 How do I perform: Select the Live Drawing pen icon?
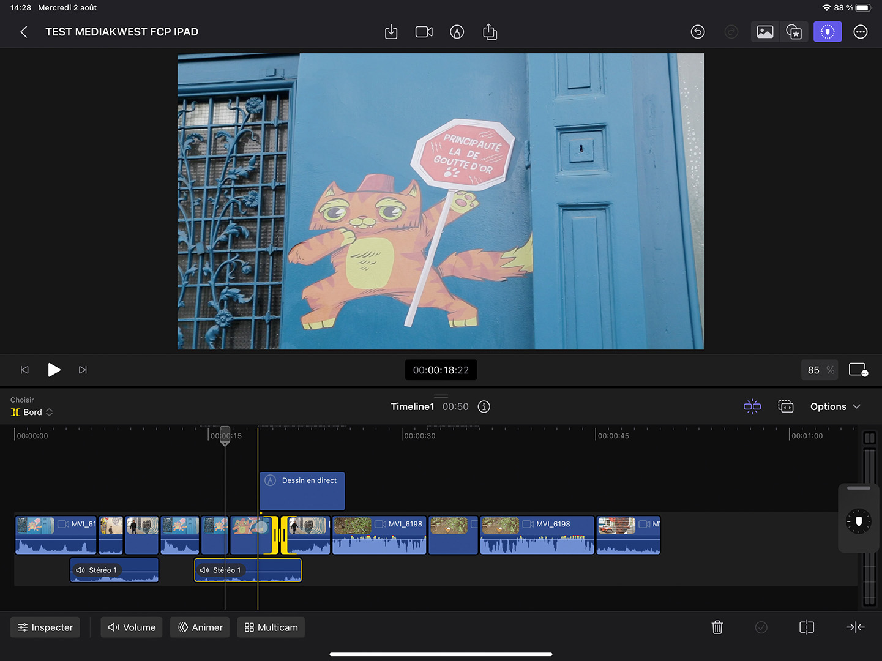pyautogui.click(x=457, y=32)
